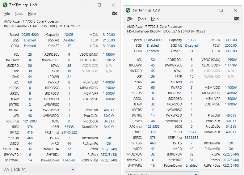Open the File menu in the DDR5-6200 window
Viewport: 244px width, 175px height.
tap(7, 14)
